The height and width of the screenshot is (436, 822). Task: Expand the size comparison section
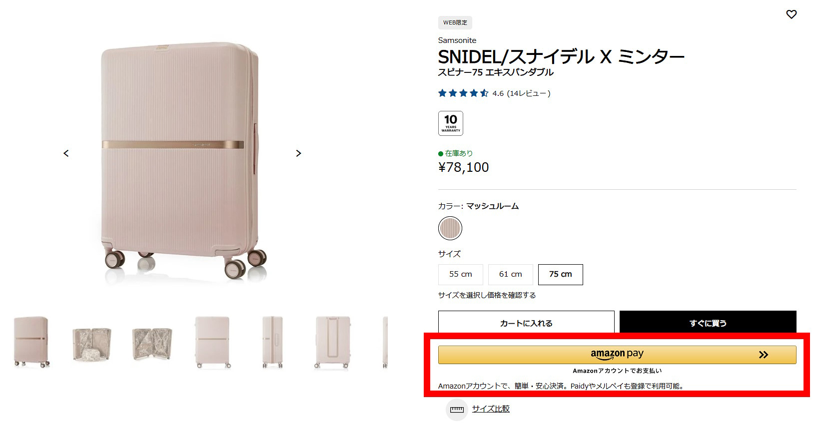point(491,409)
